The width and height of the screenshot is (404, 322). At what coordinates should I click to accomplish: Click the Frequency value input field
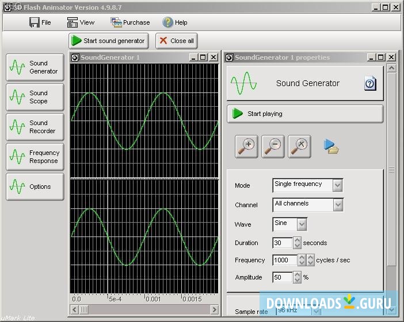click(285, 260)
